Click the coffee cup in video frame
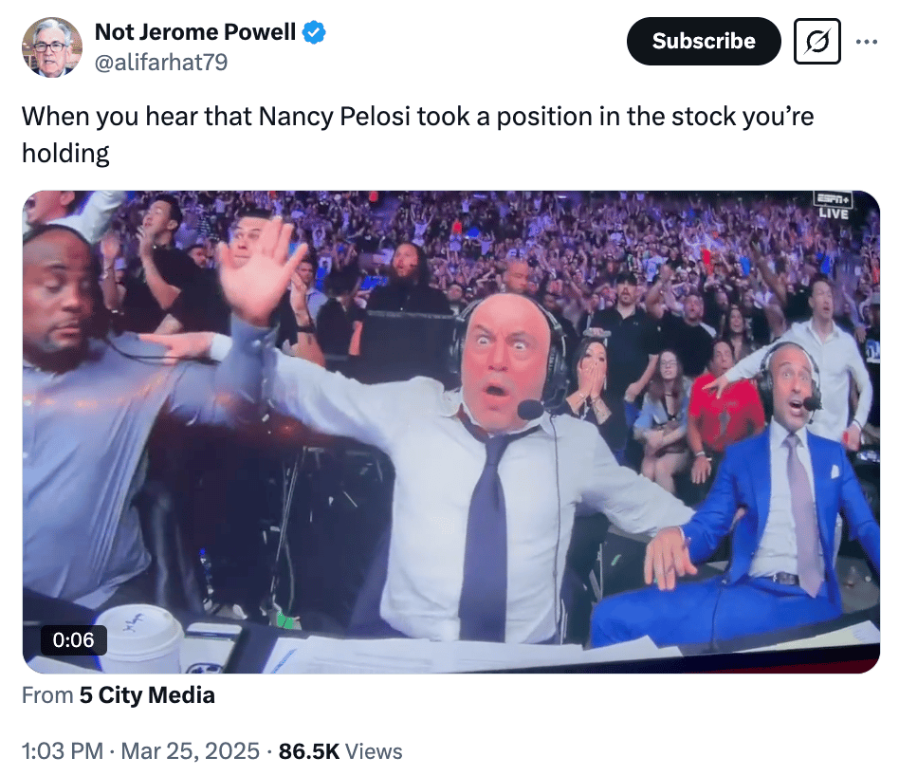This screenshot has width=899, height=776. pos(141,637)
